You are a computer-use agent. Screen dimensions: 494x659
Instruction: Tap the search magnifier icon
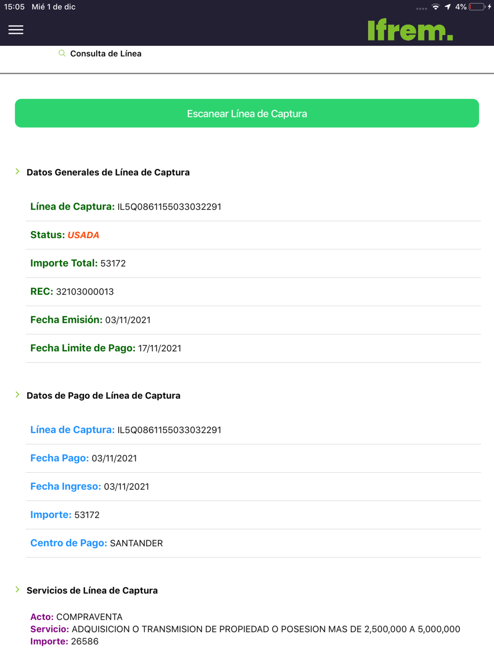[x=62, y=53]
